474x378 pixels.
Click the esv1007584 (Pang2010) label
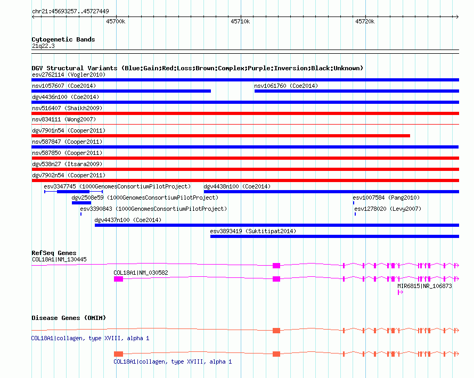click(x=386, y=198)
